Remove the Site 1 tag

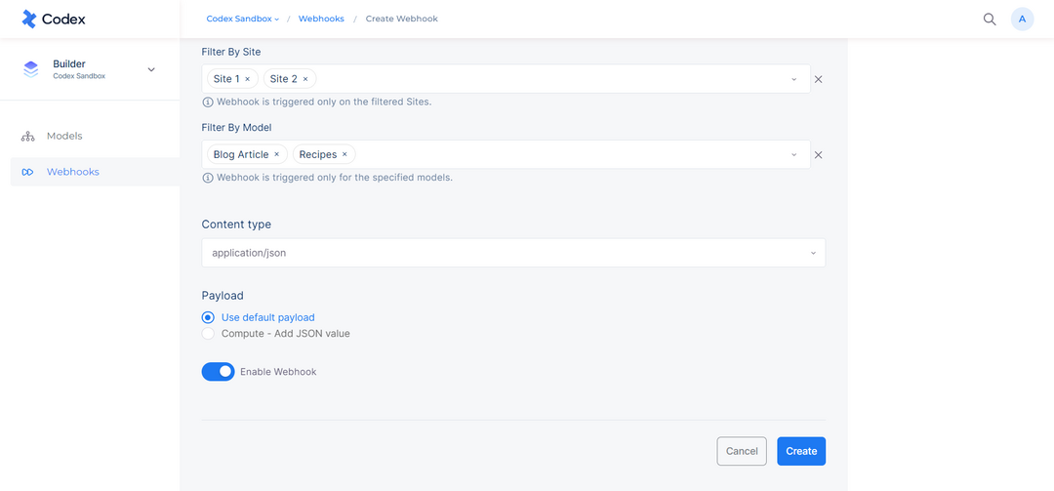click(247, 79)
